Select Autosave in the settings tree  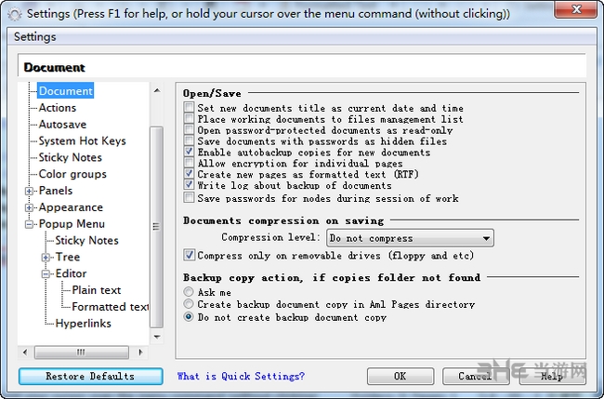(62, 124)
